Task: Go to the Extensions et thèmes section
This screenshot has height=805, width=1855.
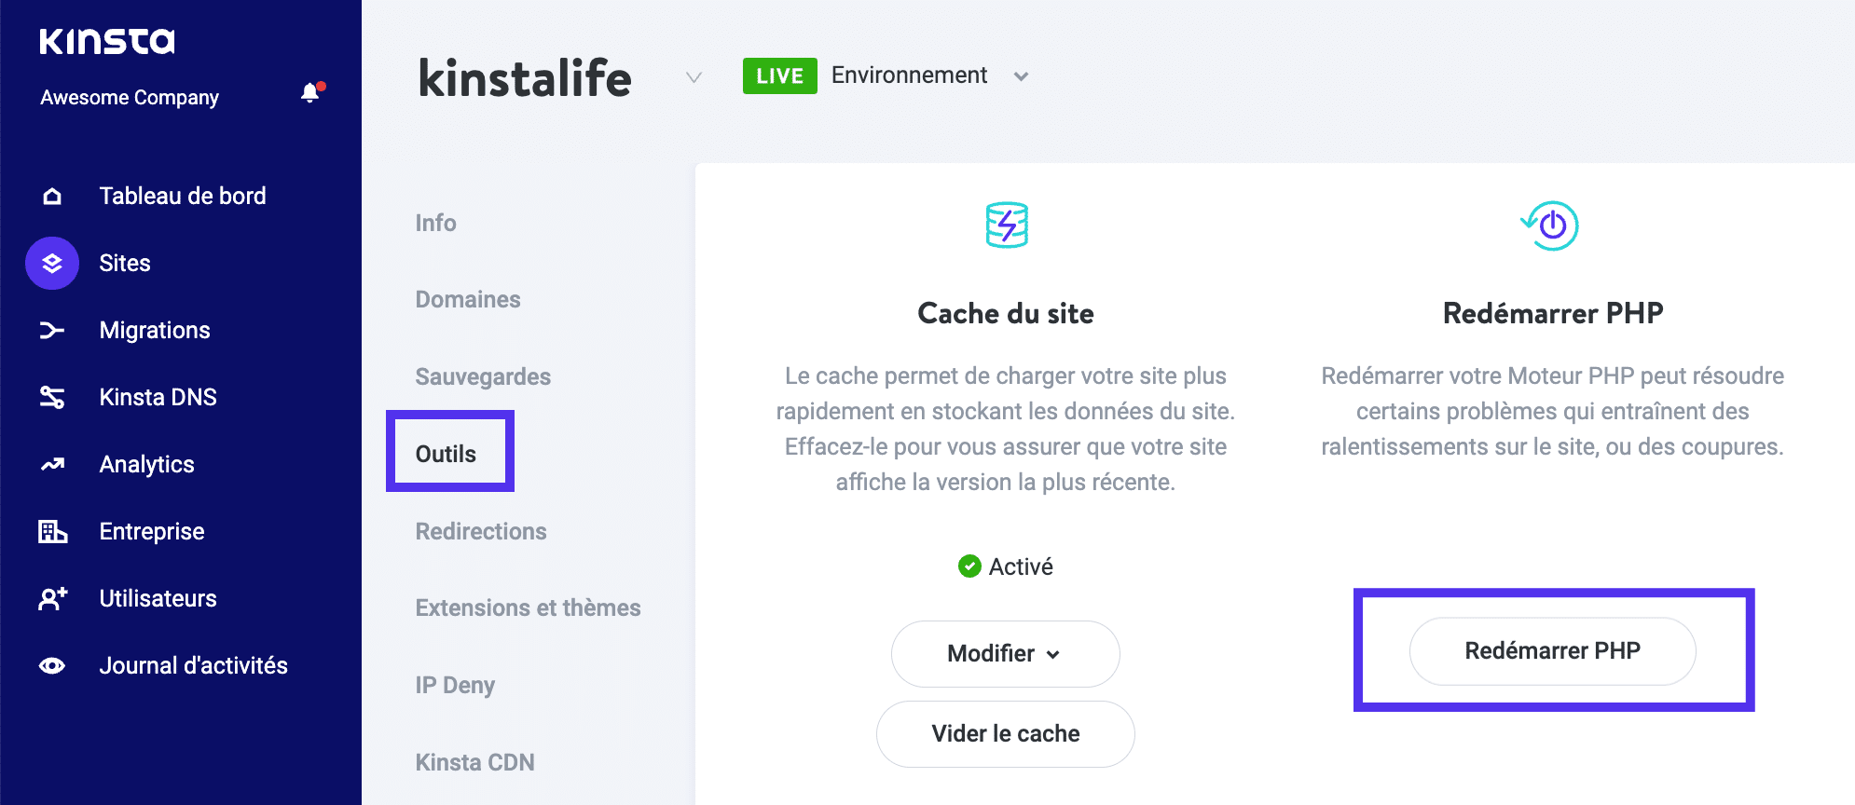Action: click(528, 607)
